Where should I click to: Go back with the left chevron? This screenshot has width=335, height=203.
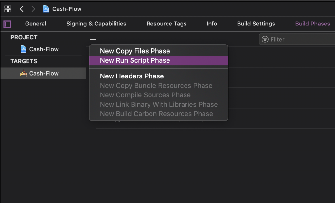[x=22, y=9]
